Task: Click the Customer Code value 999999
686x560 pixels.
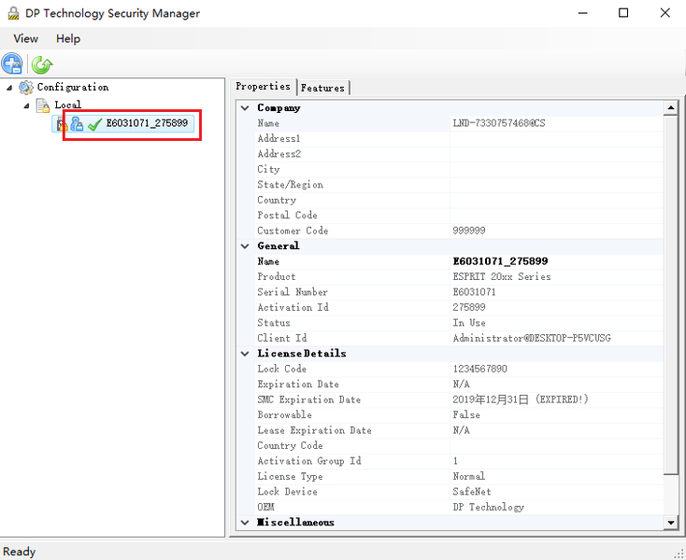Action: [x=469, y=231]
